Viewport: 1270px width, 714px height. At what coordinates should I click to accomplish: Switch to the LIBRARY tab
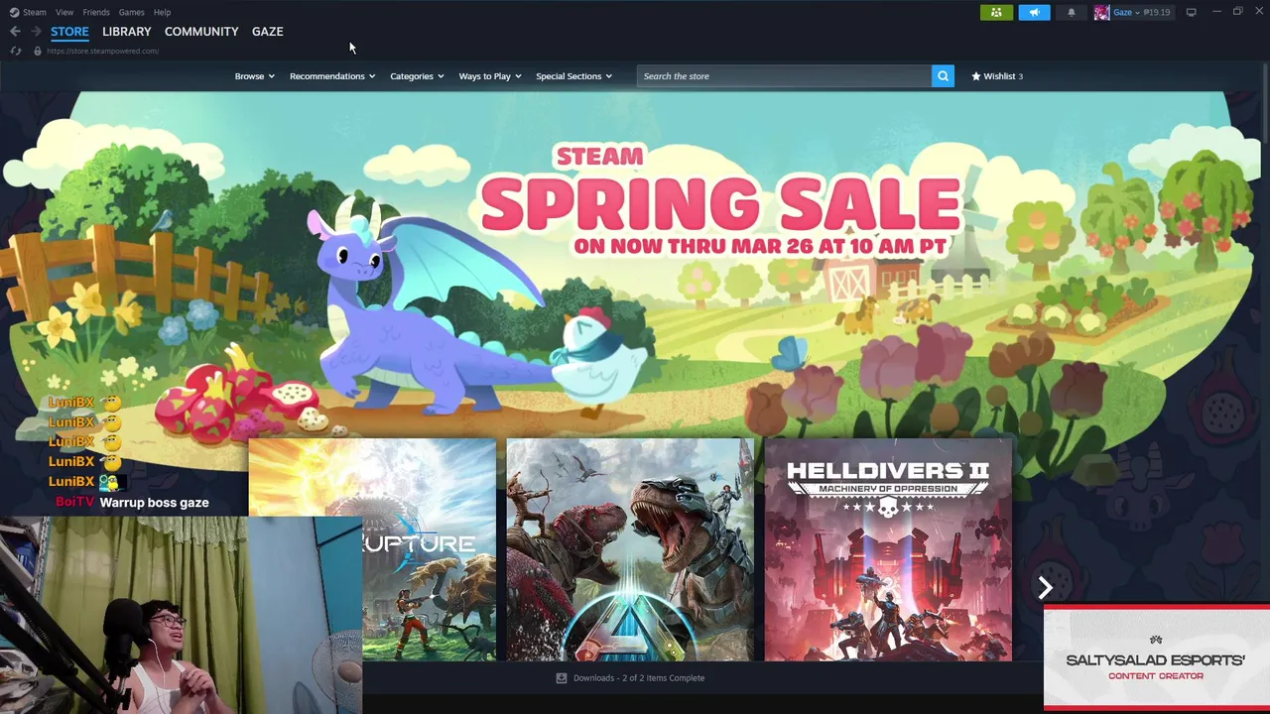pos(126,32)
